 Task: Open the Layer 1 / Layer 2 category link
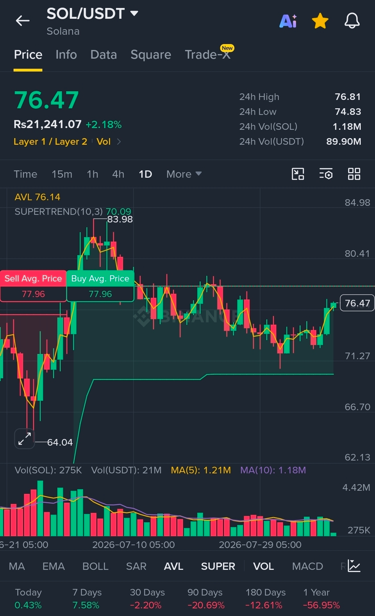(50, 142)
